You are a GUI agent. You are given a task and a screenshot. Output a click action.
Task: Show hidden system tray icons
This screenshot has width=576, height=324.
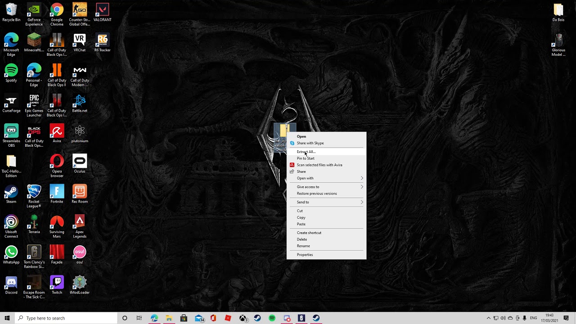tap(489, 318)
